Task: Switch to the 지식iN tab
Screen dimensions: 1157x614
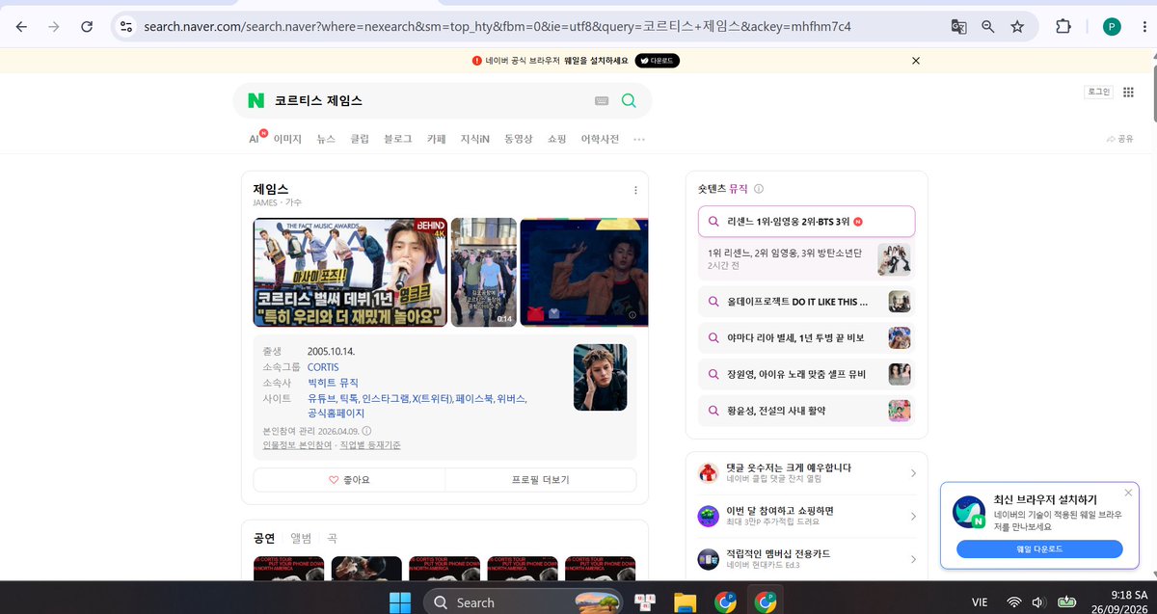Action: click(475, 139)
